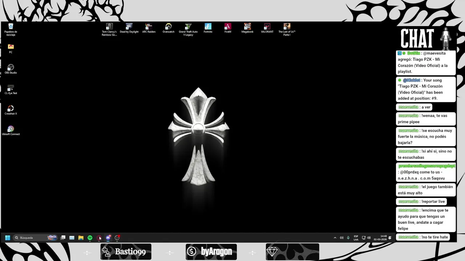This screenshot has width=465, height=261.
Task: Open the Papelera de reciclaje desktop icon
Action: click(x=11, y=29)
